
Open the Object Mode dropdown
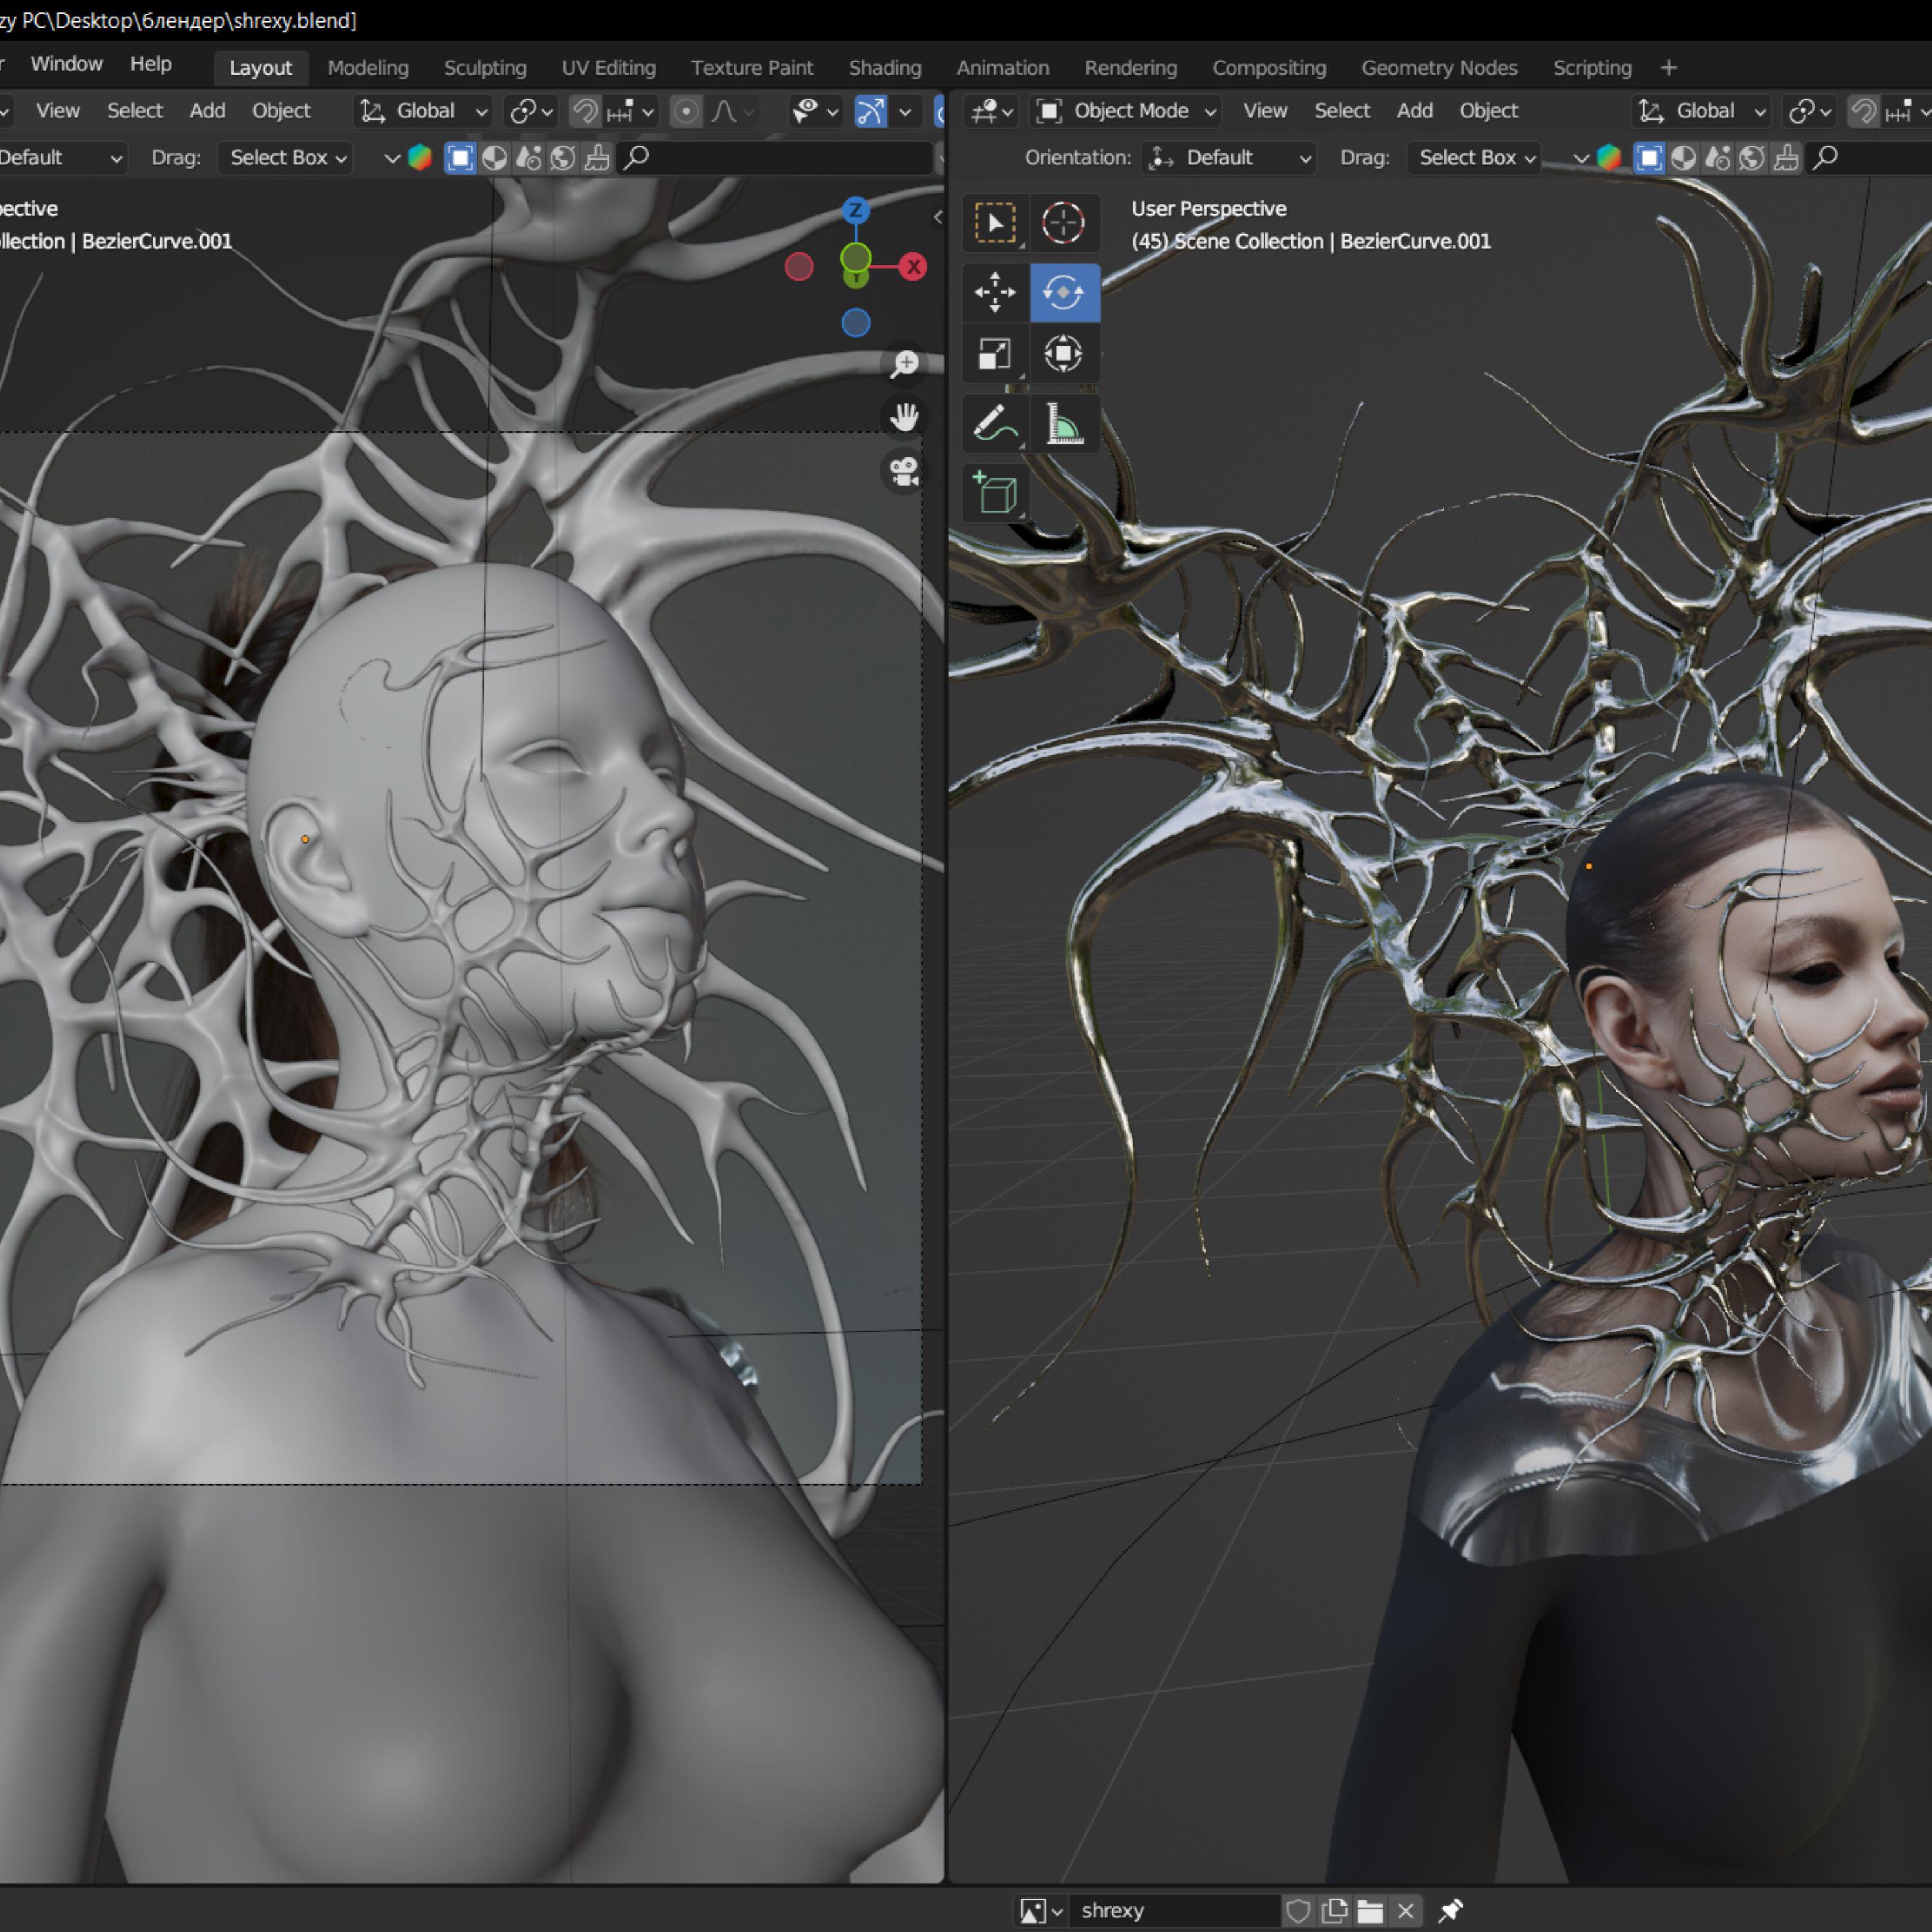(x=1127, y=111)
